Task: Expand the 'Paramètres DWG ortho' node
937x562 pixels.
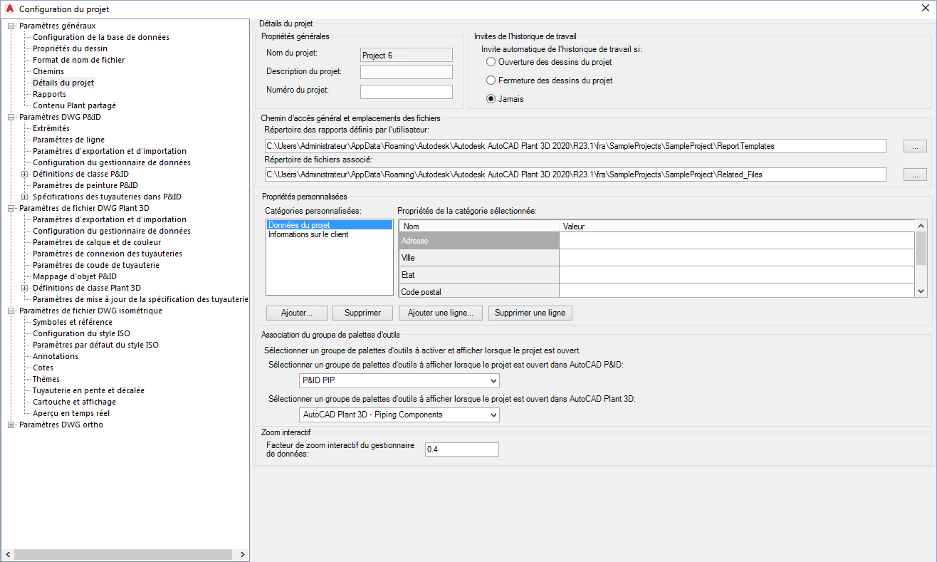Action: [x=11, y=425]
